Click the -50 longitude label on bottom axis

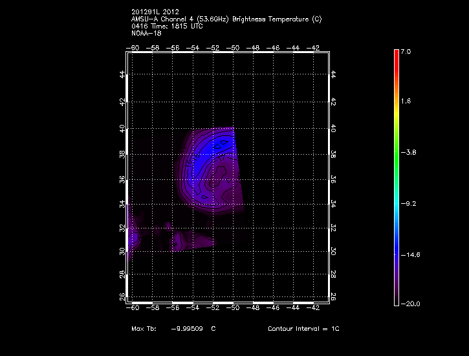point(234,307)
